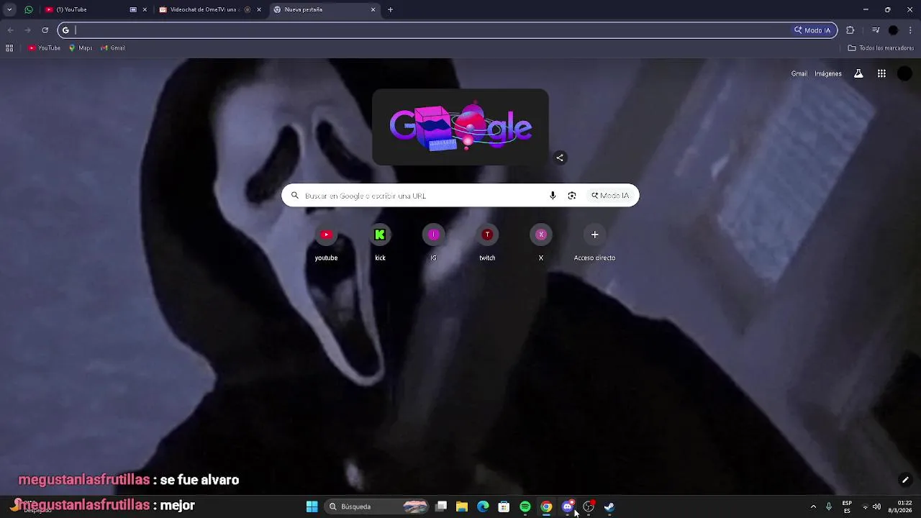Click the Google doodle image

point(460,127)
